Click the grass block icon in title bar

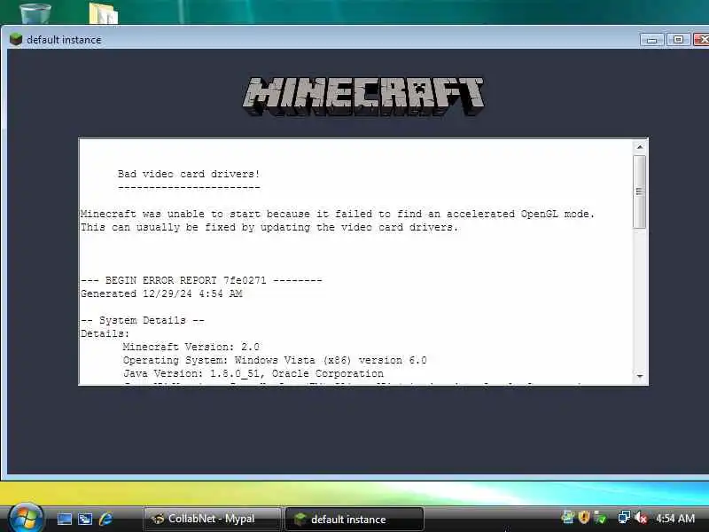coord(16,39)
